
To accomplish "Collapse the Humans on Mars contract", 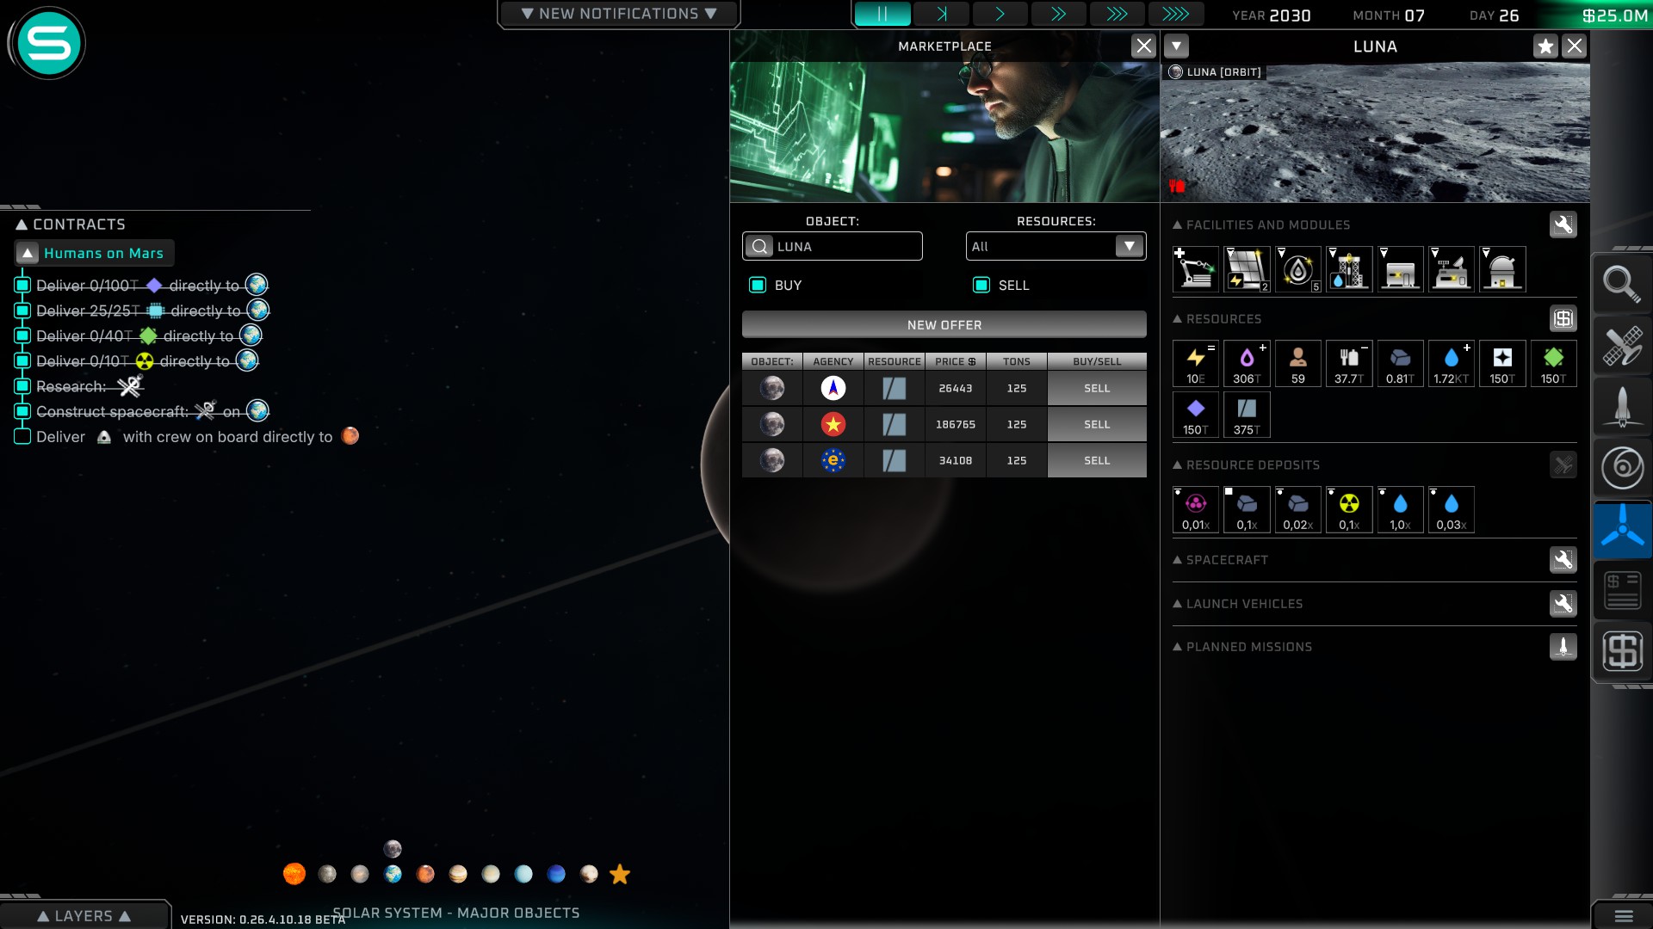I will 28,253.
